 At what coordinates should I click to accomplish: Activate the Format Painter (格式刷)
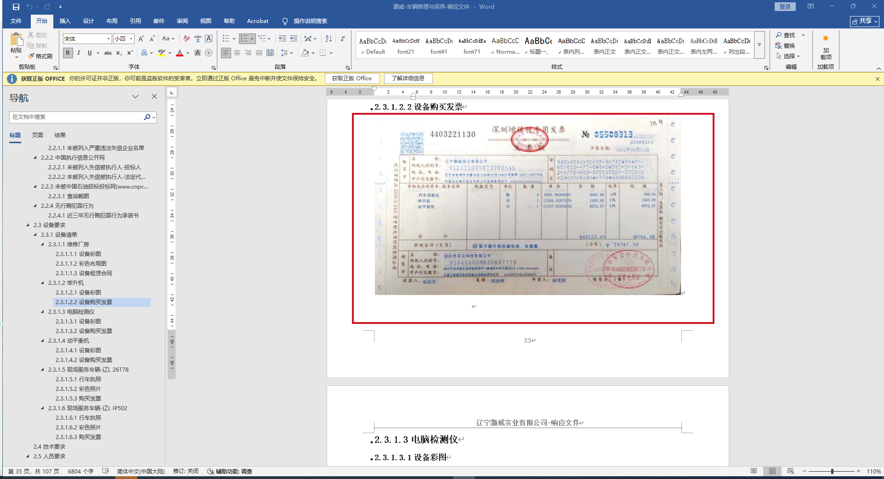coord(40,56)
